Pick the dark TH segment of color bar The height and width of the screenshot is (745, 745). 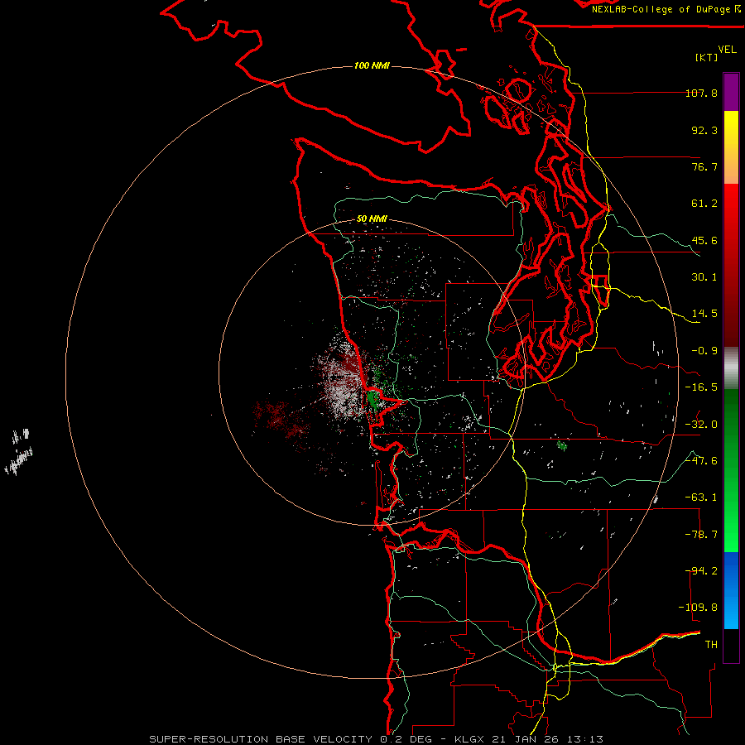[731, 645]
